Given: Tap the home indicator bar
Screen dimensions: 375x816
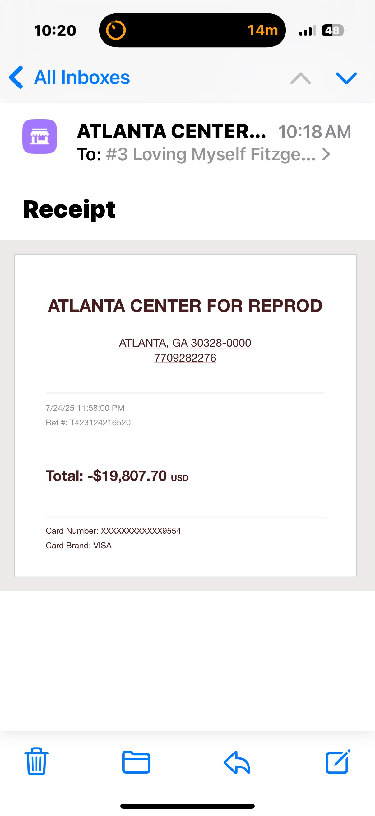Looking at the screenshot, I should tap(187, 806).
